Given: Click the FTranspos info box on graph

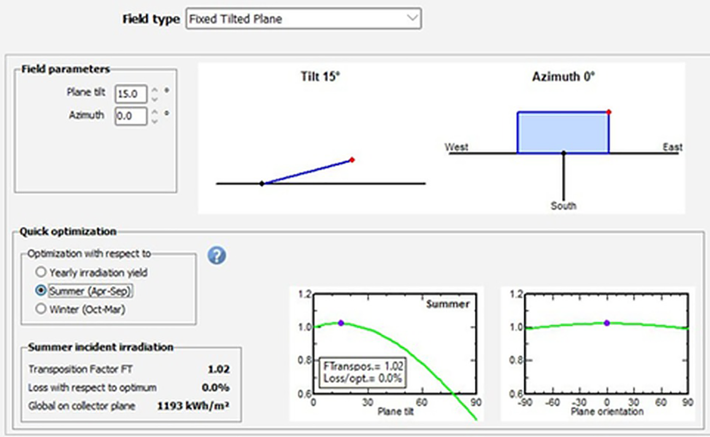Looking at the screenshot, I should tap(362, 372).
